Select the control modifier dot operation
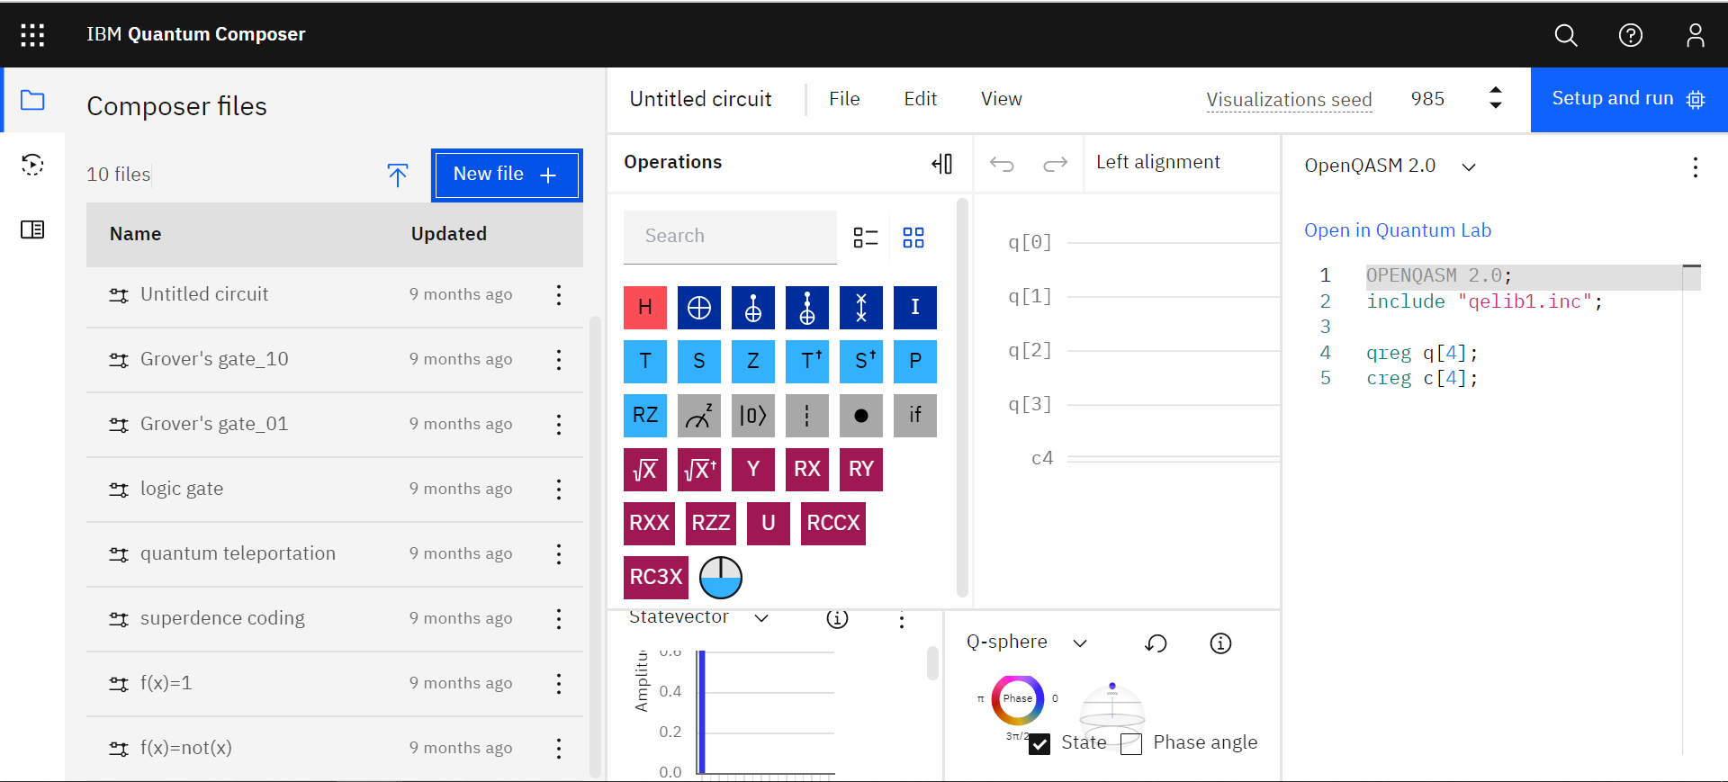The width and height of the screenshot is (1728, 782). [x=861, y=416]
